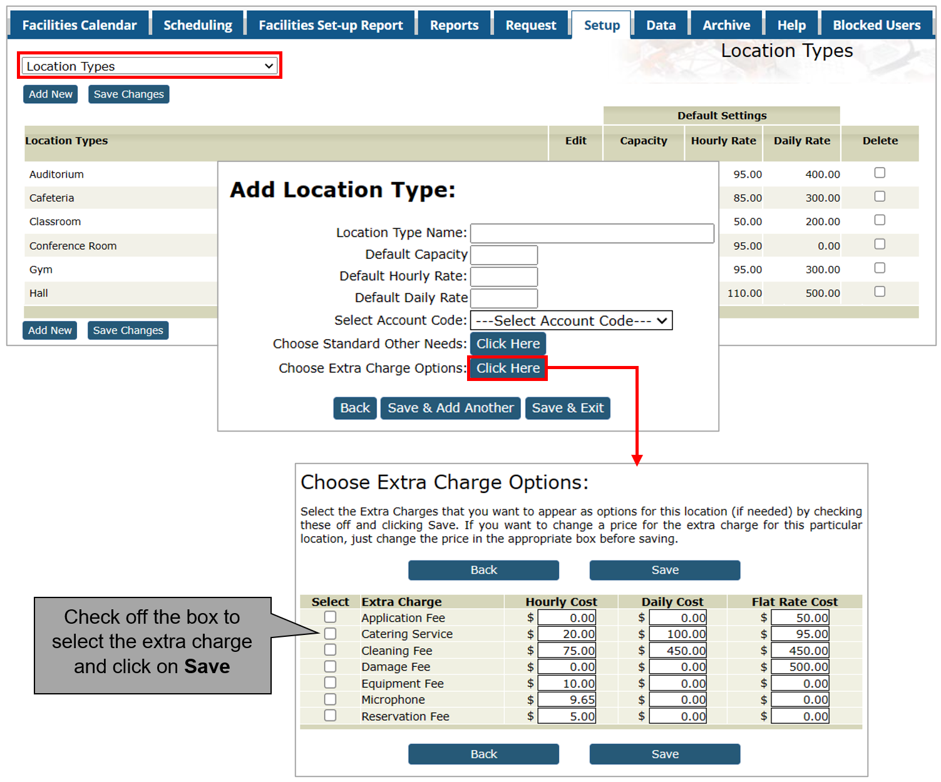
Task: Open the Data tab
Action: tap(661, 25)
